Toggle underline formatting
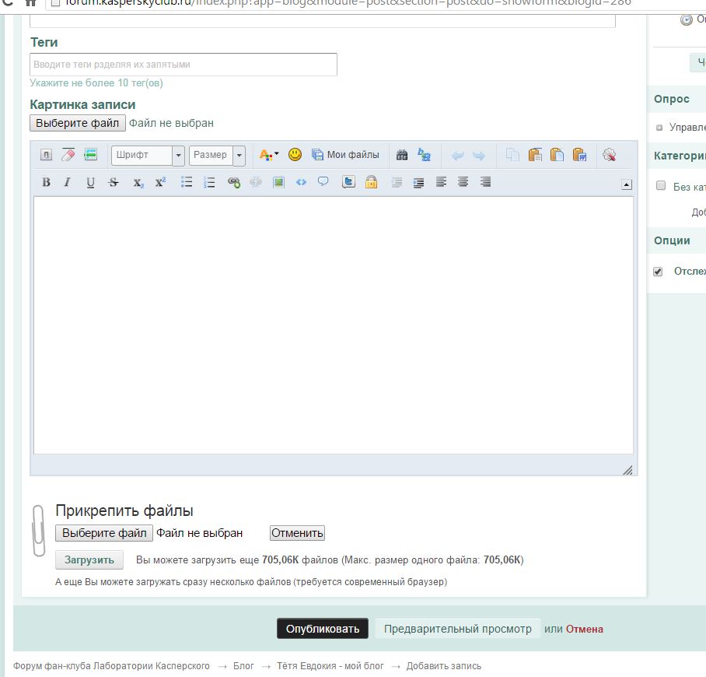Viewport: 706px width, 677px height. pyautogui.click(x=90, y=182)
